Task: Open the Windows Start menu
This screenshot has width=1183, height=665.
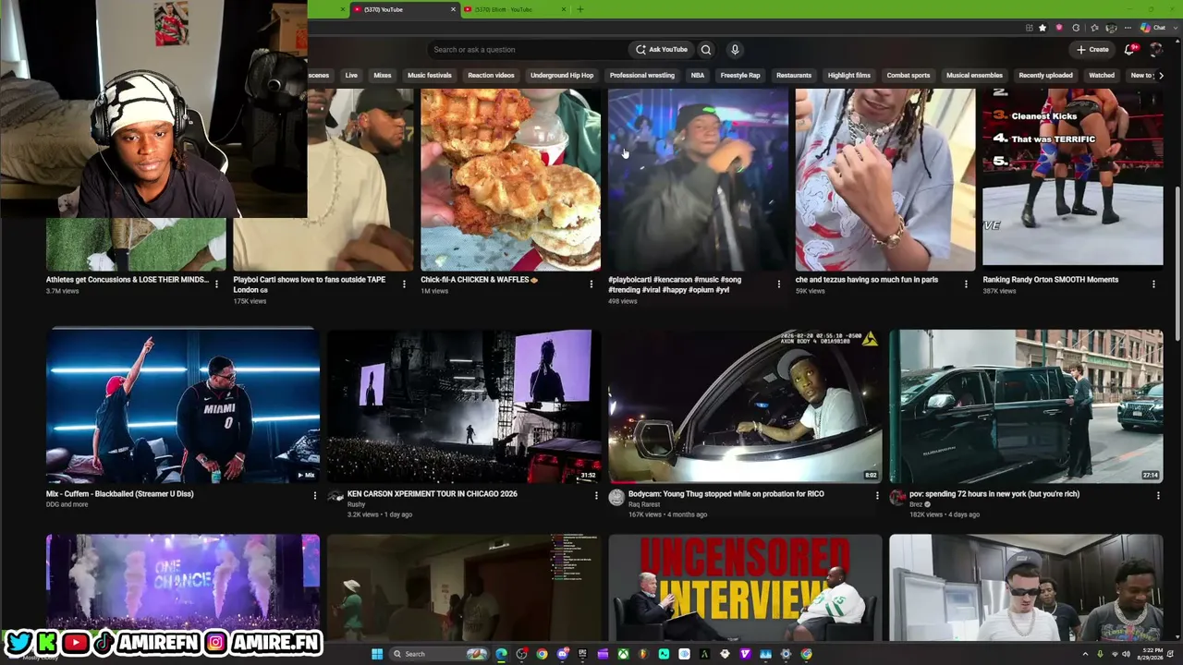Action: tap(377, 654)
